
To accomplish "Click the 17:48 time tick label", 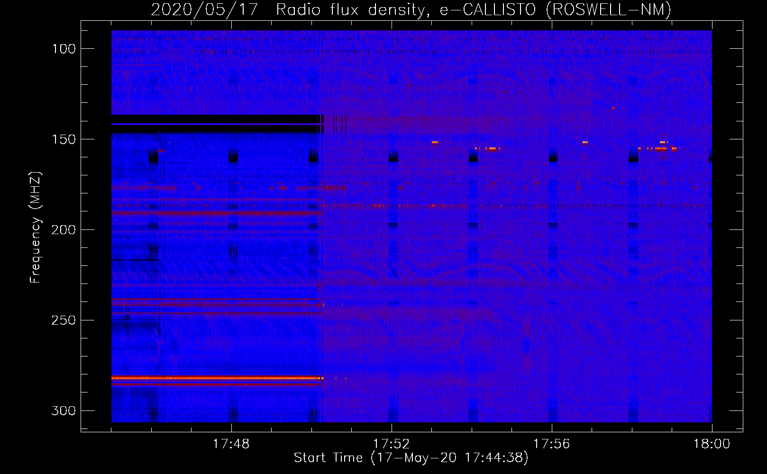I will pos(231,444).
